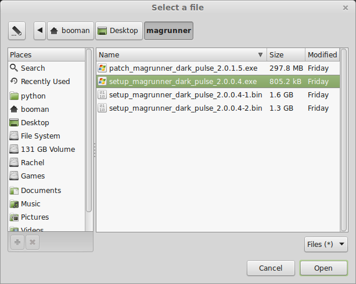
Task: Click the Games drive icon
Action: 14,176
